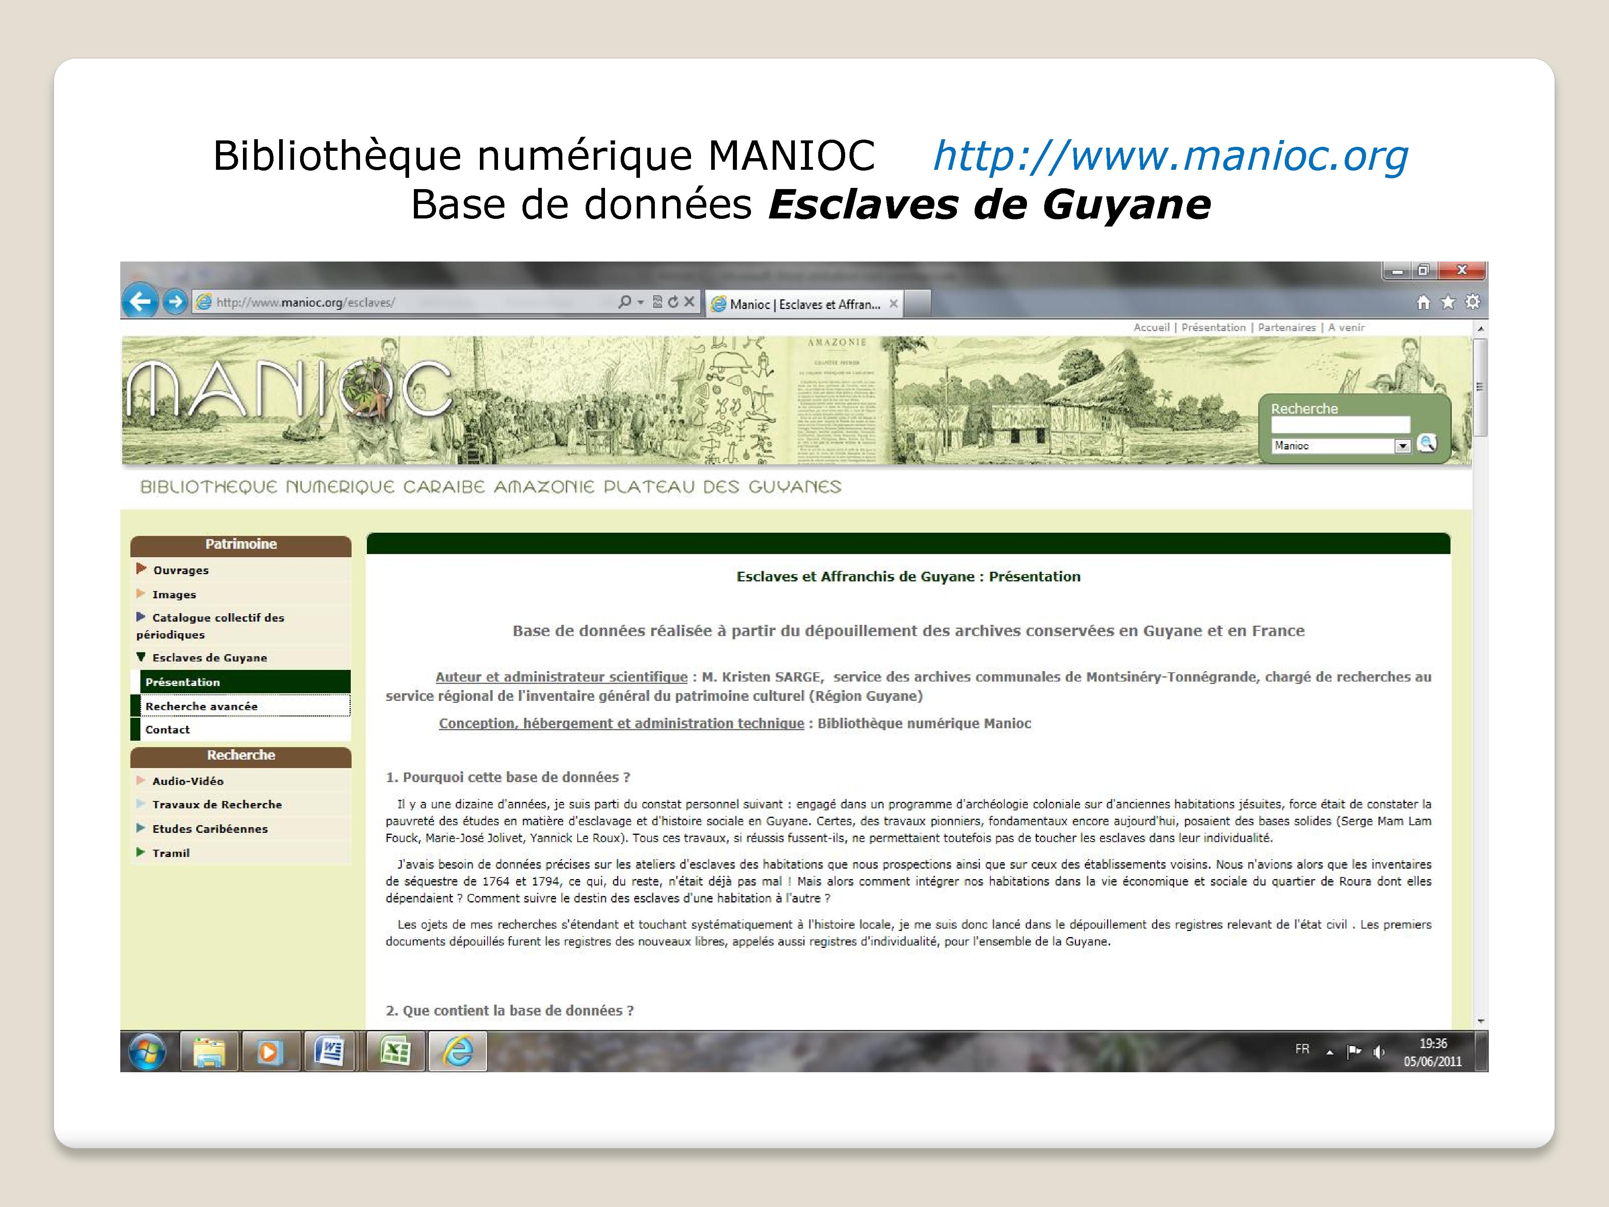This screenshot has height=1207, width=1609.
Task: Open address bar search dropdown arrow
Action: pos(641,302)
